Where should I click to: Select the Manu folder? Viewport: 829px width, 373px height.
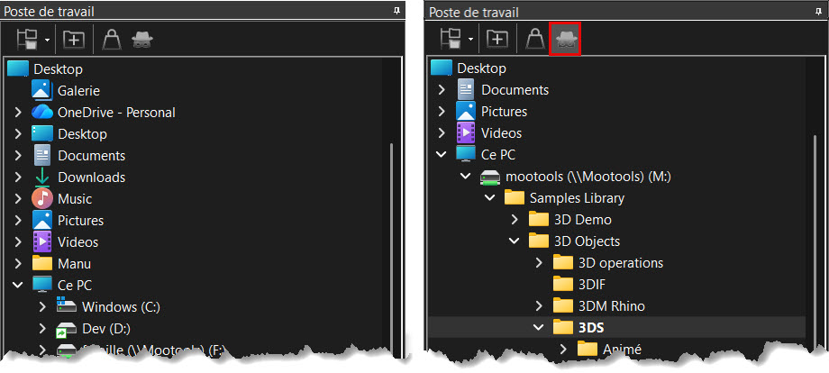74,264
